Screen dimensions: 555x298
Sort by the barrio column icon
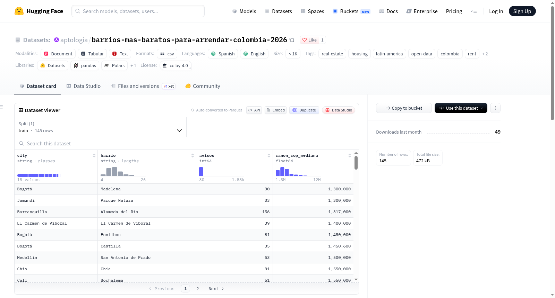click(x=193, y=155)
